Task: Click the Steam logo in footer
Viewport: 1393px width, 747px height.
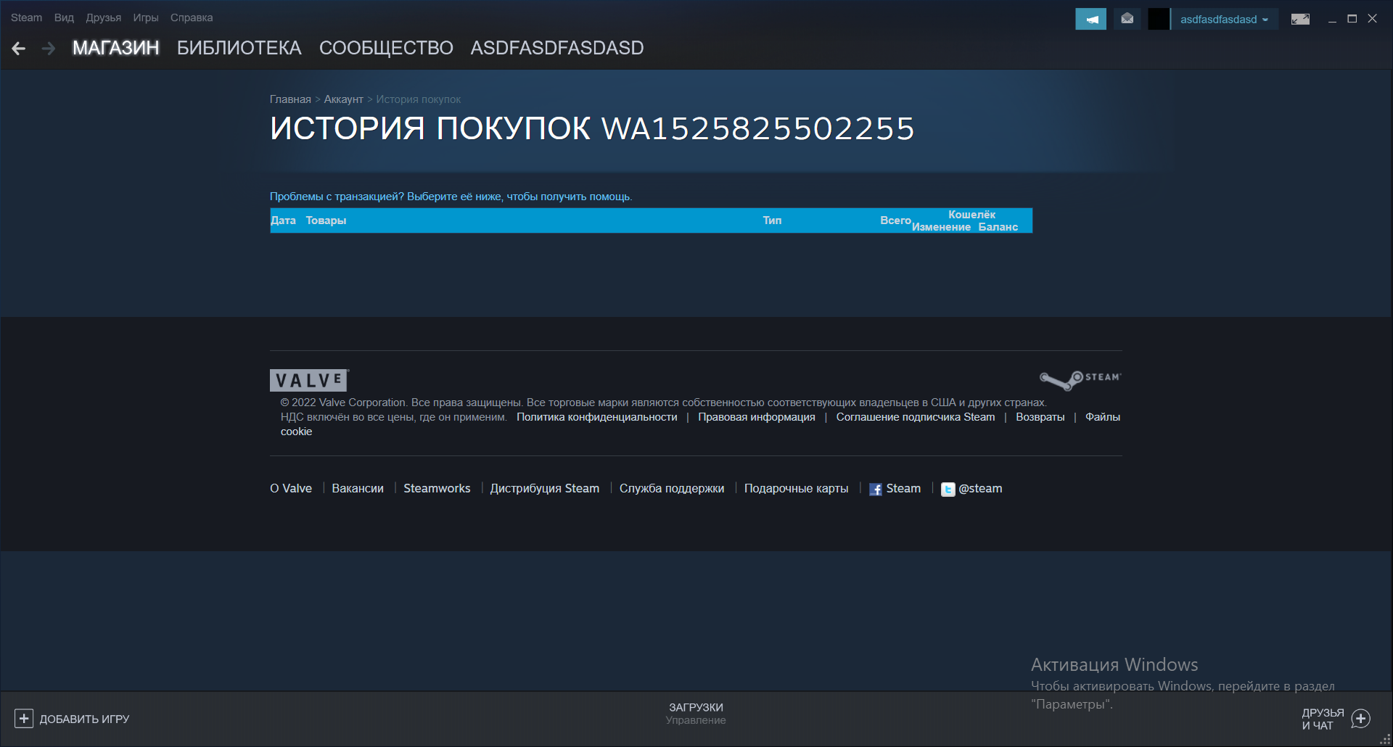Action: click(x=1080, y=379)
